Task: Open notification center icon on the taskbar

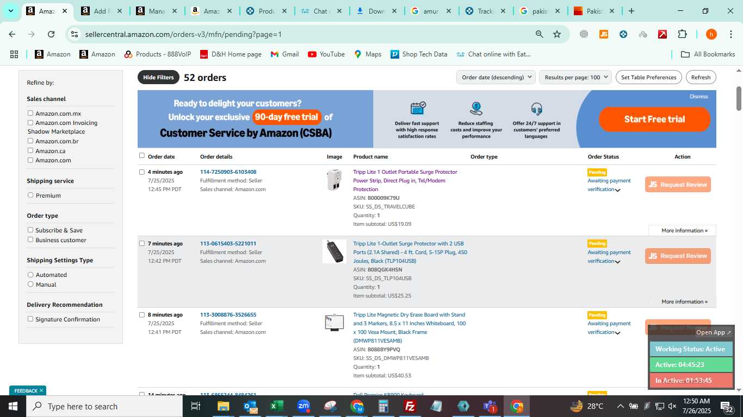Action: [x=727, y=406]
